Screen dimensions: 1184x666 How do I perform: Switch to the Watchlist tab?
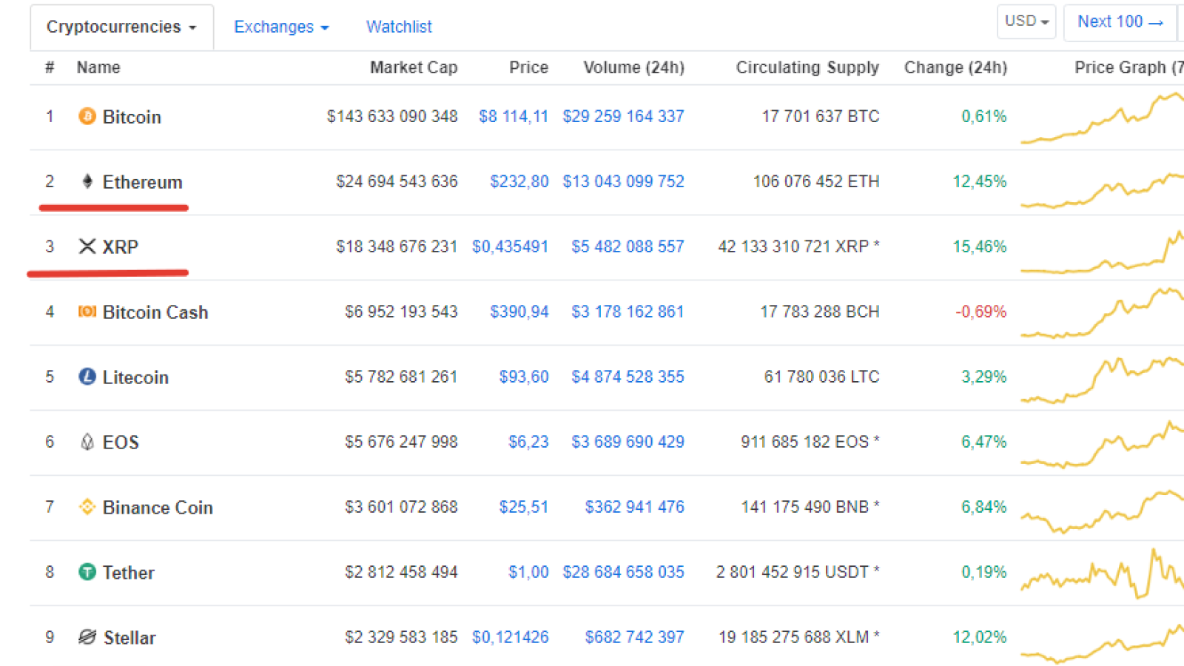click(399, 27)
